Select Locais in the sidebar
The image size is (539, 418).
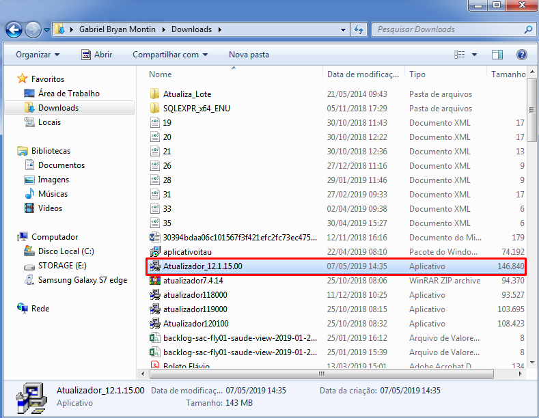(x=42, y=122)
